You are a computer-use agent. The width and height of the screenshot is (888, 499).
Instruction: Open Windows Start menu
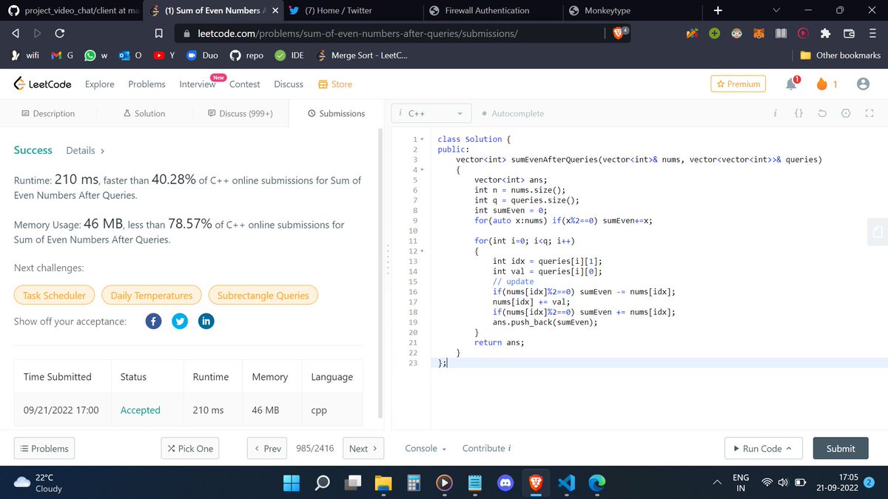tap(291, 483)
